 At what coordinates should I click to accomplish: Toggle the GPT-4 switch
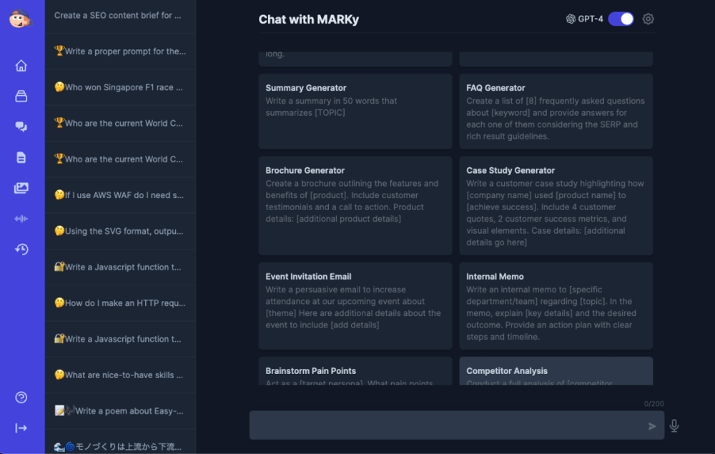621,19
